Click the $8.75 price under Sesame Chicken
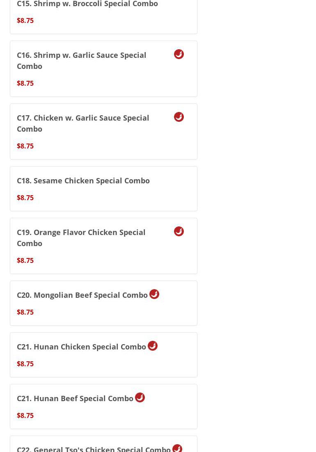Viewport: 316px width, 452px height. point(25,198)
